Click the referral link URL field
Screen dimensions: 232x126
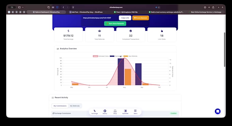point(100,18)
